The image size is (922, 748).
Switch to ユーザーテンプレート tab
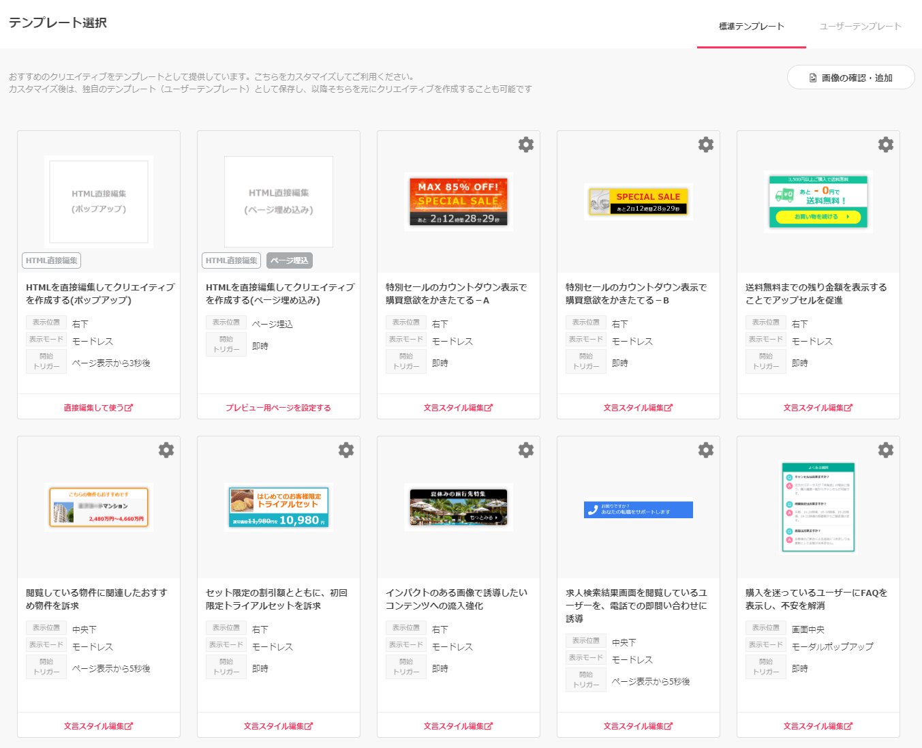click(x=860, y=27)
